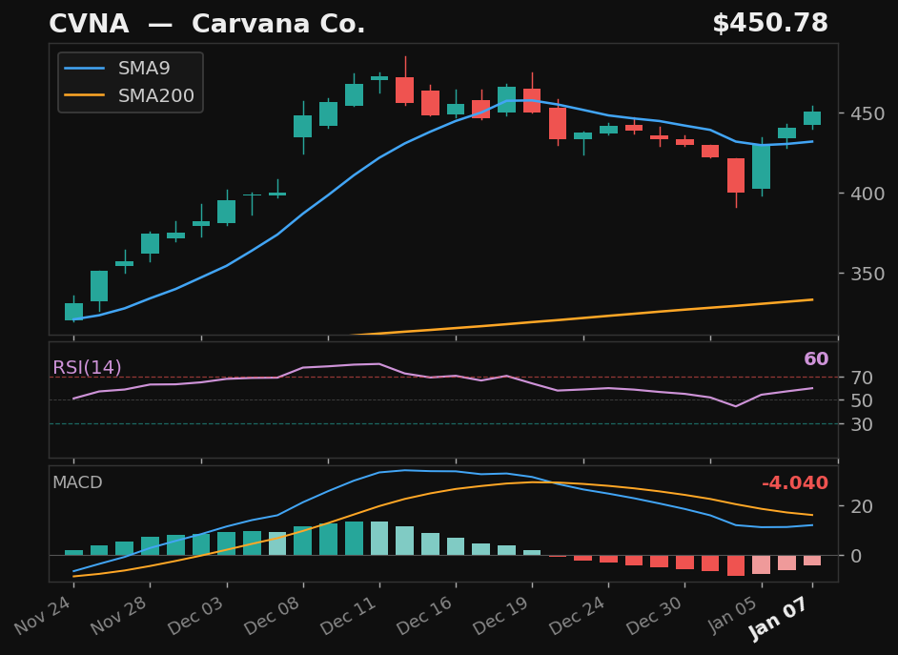
Task: Click the RSI 50 axis label
Action: coord(862,400)
